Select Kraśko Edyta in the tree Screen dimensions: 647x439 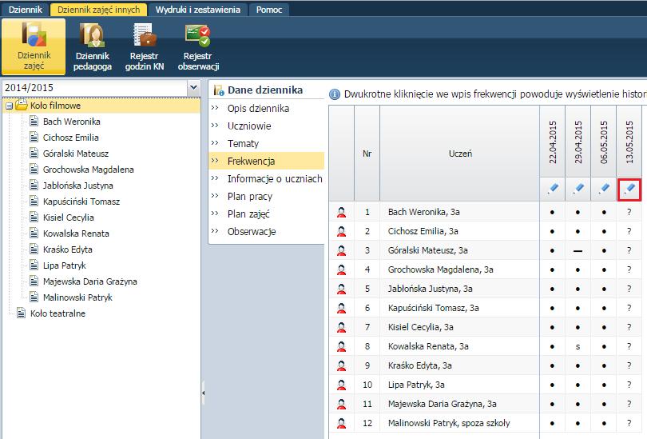point(68,249)
